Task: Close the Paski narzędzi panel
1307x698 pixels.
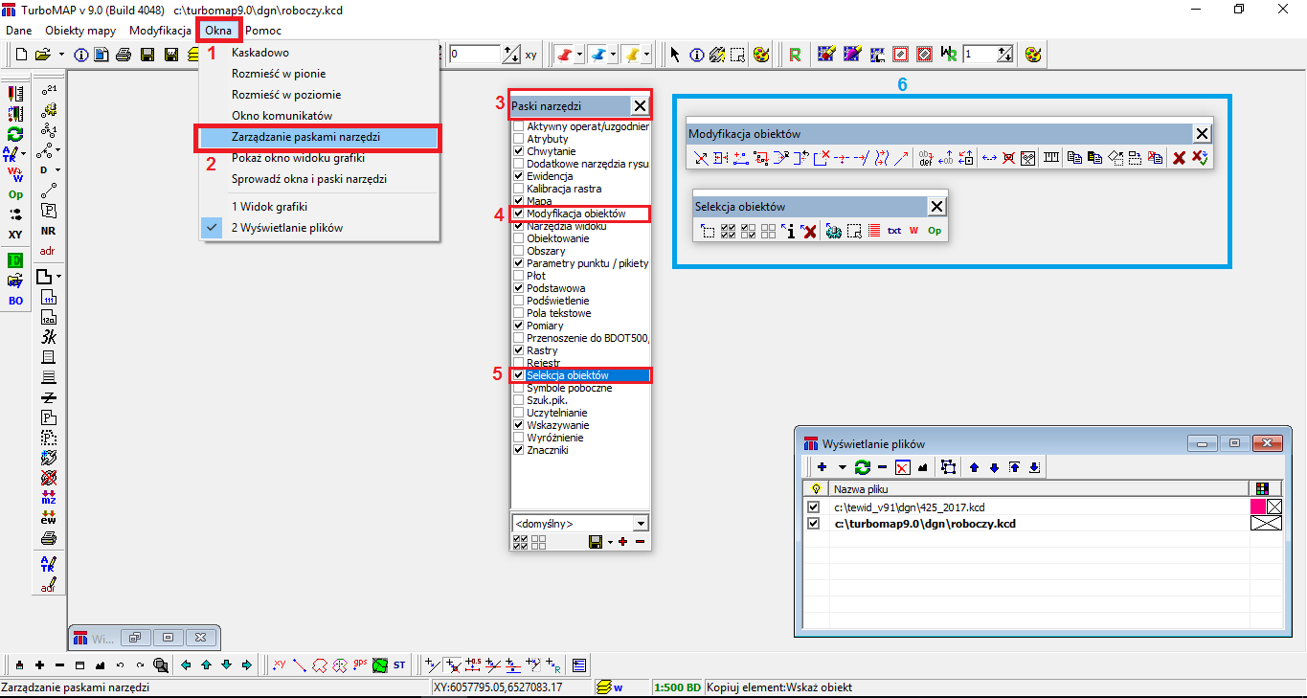Action: pos(640,106)
